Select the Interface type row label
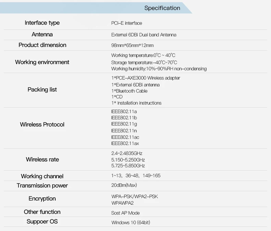Image resolution: width=271 pixels, height=231 pixels. pyautogui.click(x=42, y=23)
